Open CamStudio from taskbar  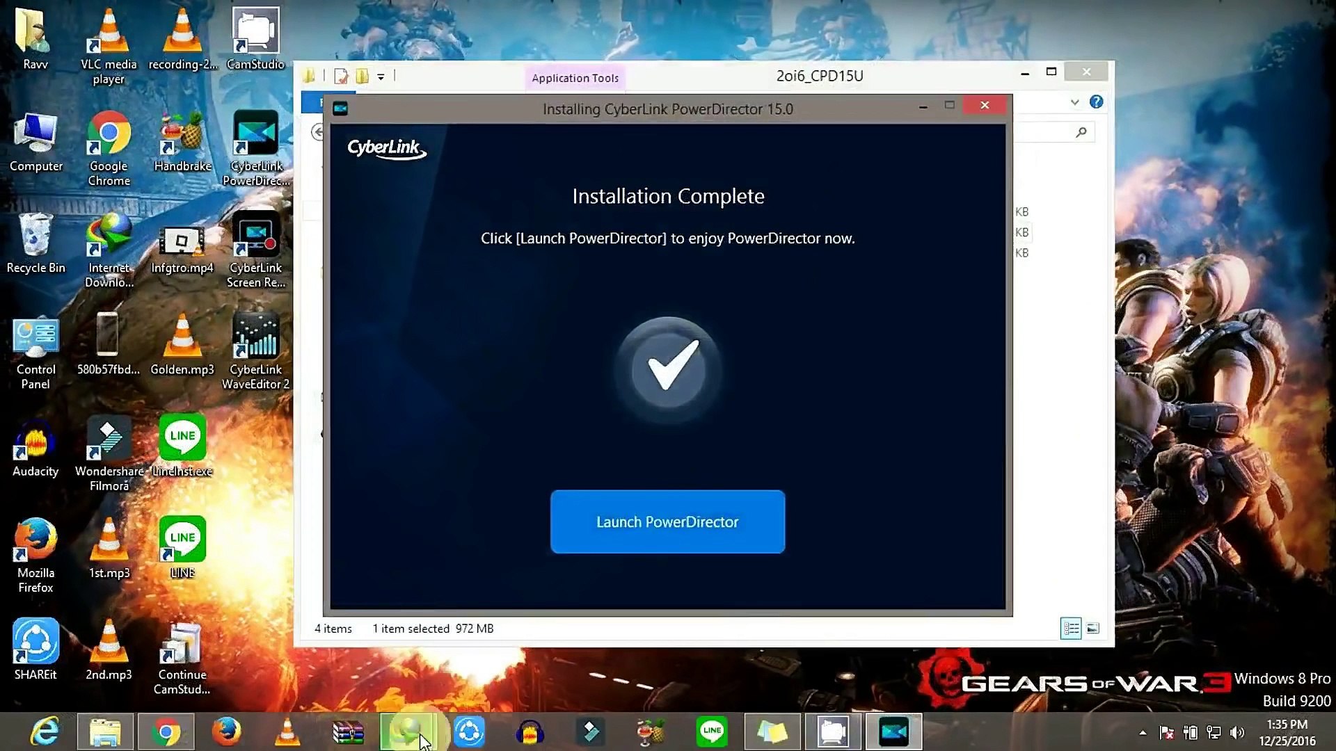[x=833, y=732]
